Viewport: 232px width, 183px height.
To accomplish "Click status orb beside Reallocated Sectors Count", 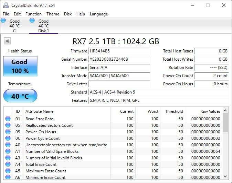I will pos(8,125).
